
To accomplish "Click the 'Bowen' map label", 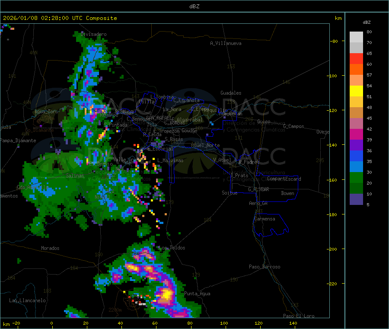I will point(288,193).
